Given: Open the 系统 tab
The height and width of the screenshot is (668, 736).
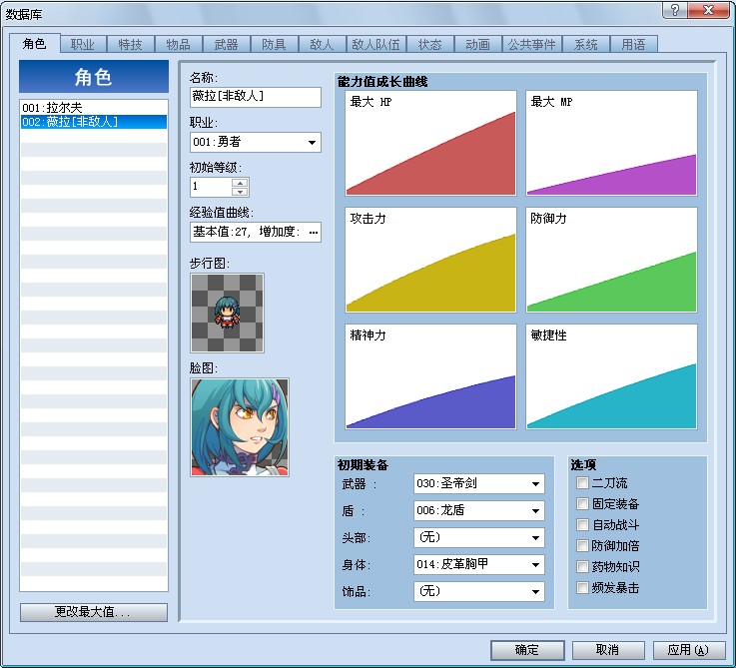Looking at the screenshot, I should pos(586,45).
